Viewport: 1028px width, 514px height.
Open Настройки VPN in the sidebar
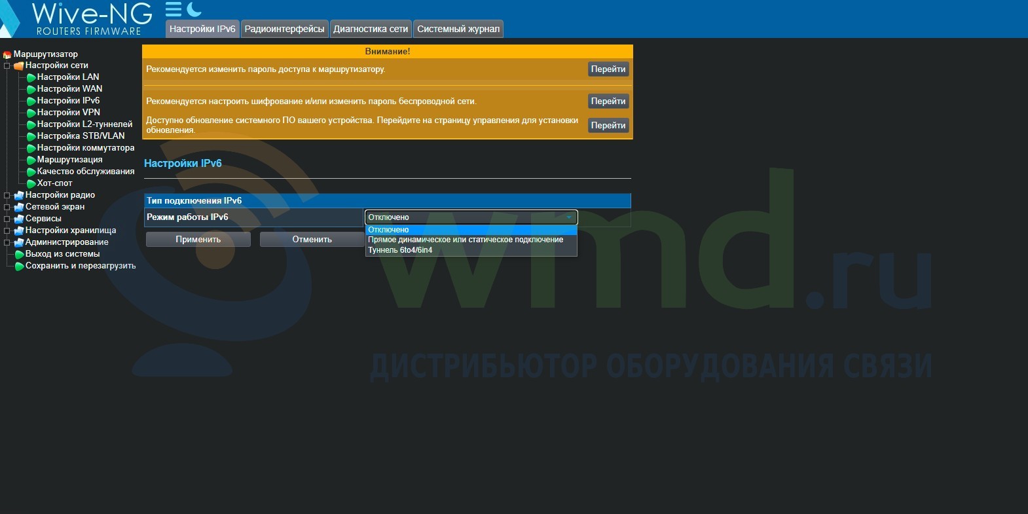point(69,113)
